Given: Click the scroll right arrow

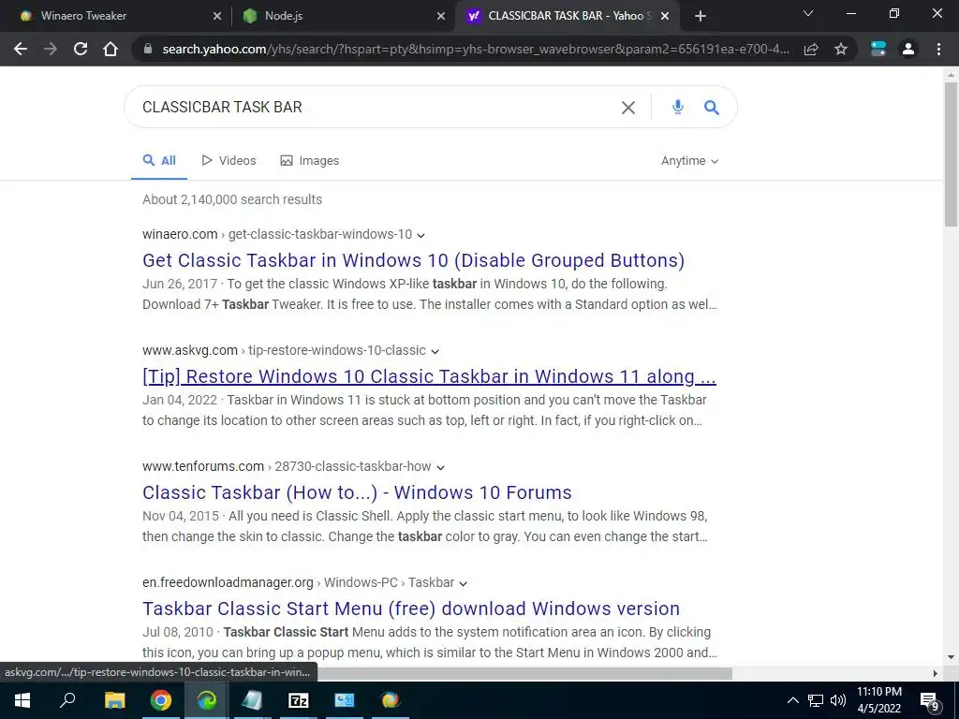Looking at the screenshot, I should pos(936,673).
